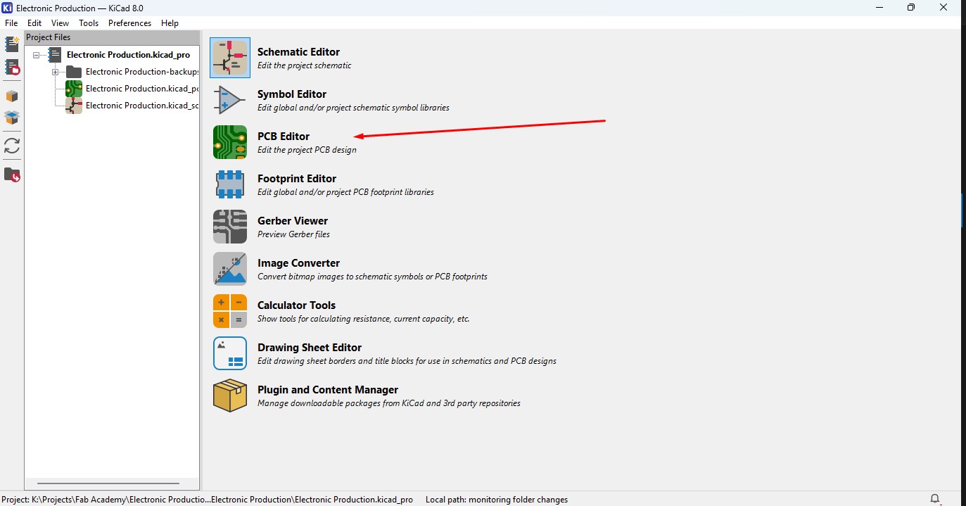Select Electronic Production-backups folder row

click(x=143, y=72)
